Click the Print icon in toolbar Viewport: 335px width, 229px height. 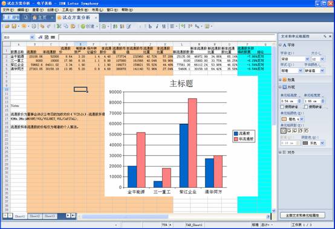(34, 26)
